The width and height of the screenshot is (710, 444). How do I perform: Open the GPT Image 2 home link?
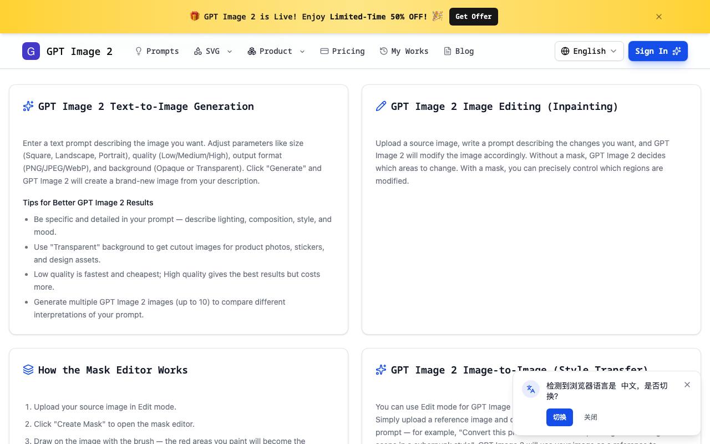point(67,51)
